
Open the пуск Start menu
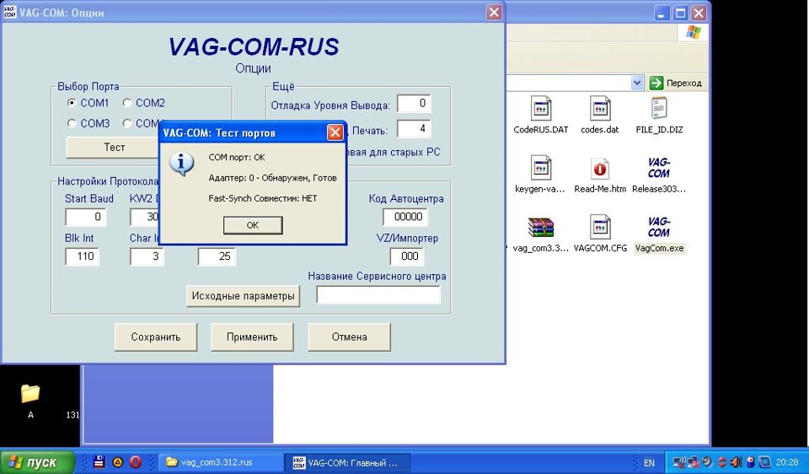[x=37, y=463]
